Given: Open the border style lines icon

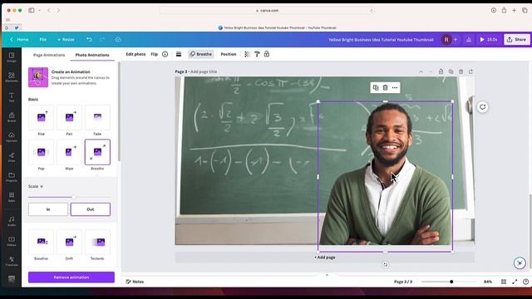Looking at the screenshot, I should point(179,54).
